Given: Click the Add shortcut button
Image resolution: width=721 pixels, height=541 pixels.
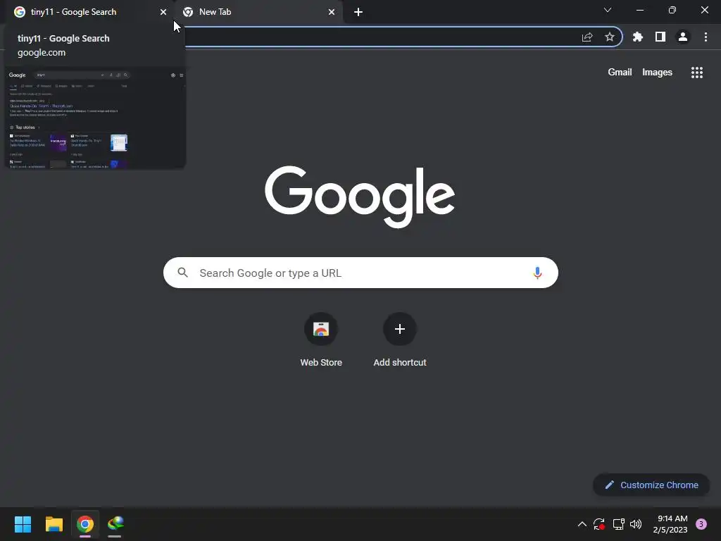Looking at the screenshot, I should click(x=400, y=340).
